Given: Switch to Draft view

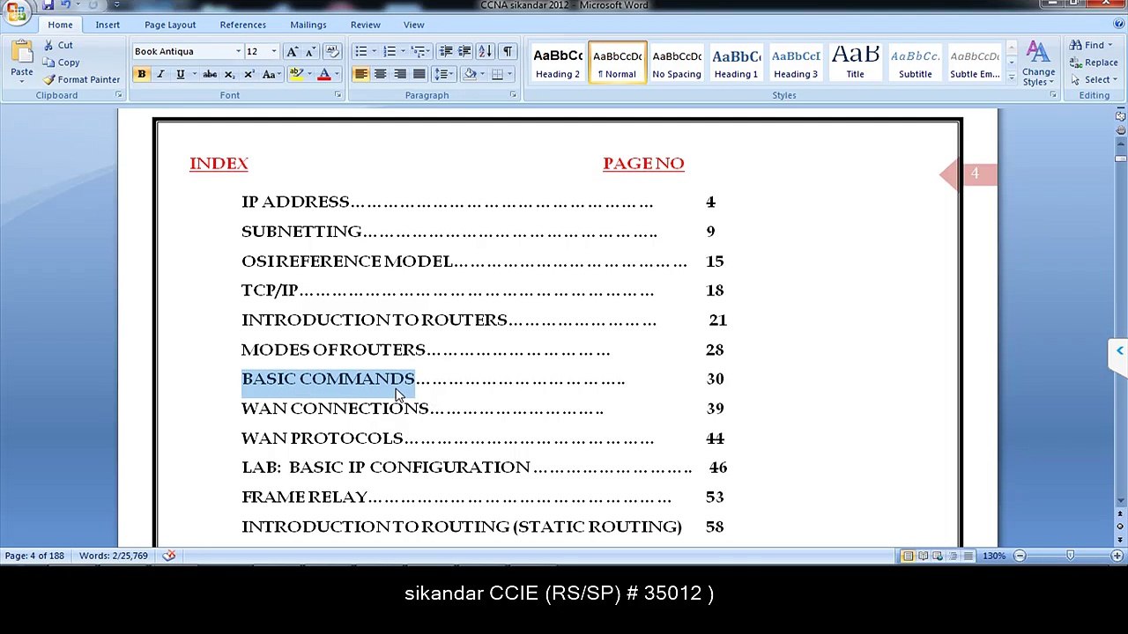Looking at the screenshot, I should click(968, 556).
